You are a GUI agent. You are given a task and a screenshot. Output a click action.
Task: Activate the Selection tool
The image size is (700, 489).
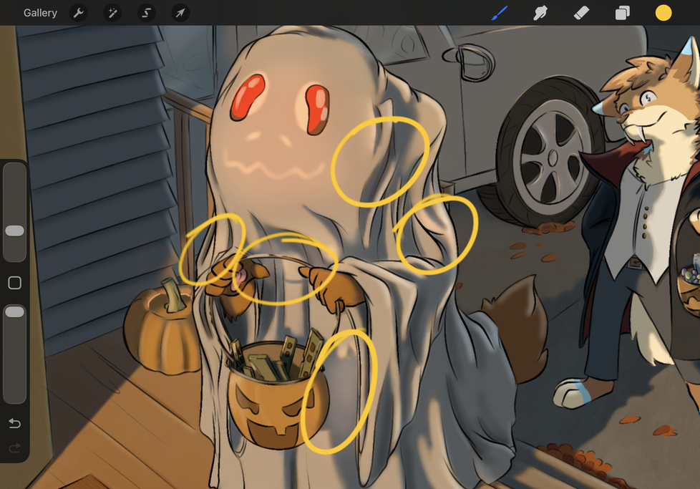146,13
